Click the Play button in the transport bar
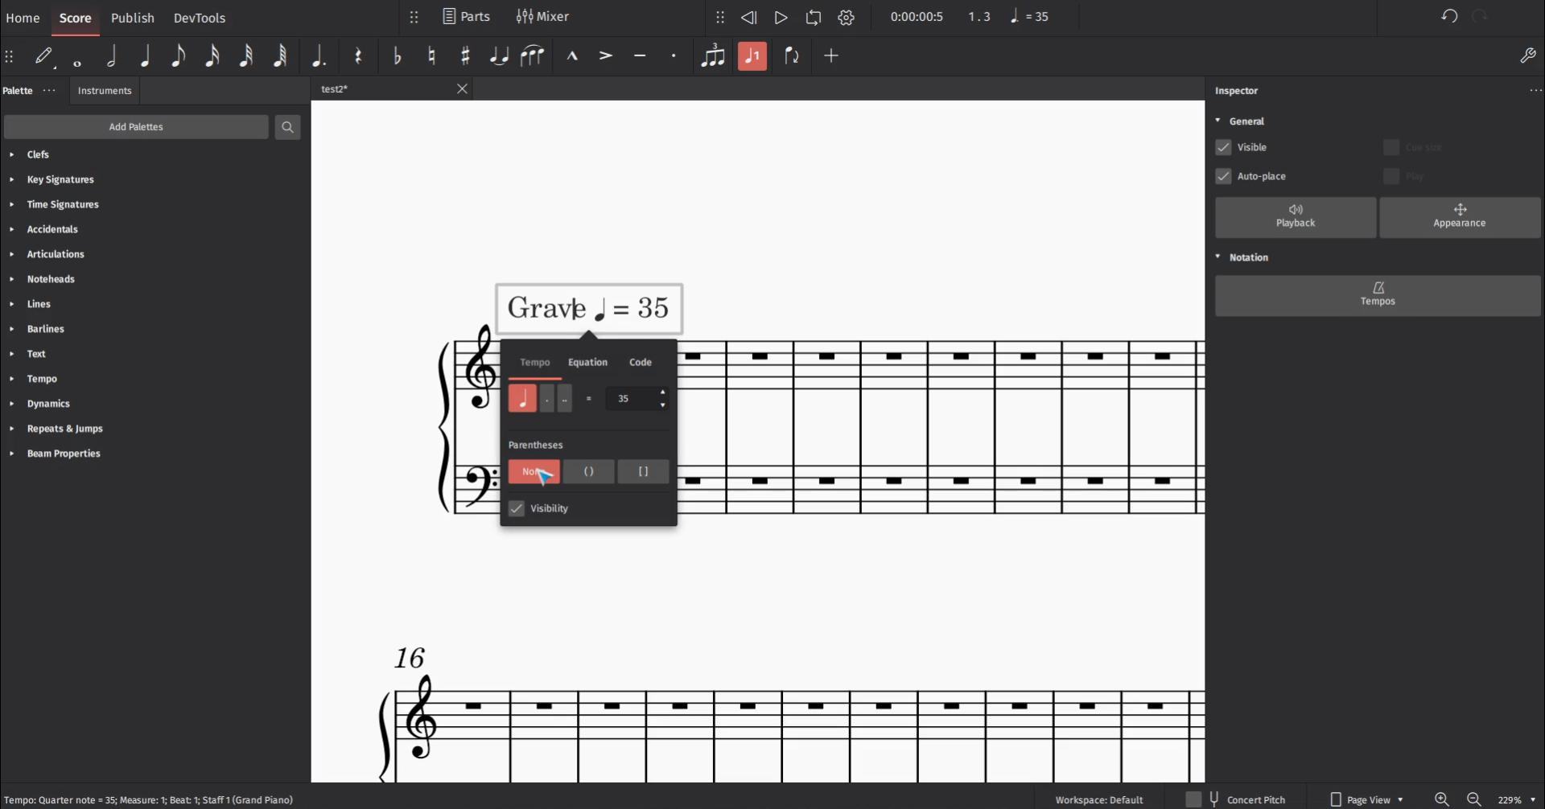This screenshot has width=1545, height=809. click(781, 17)
